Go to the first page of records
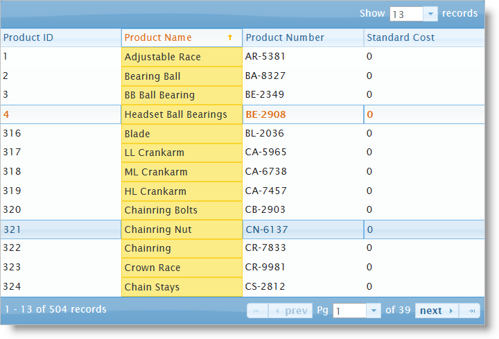Viewport: 499px width, 339px height. (256, 311)
